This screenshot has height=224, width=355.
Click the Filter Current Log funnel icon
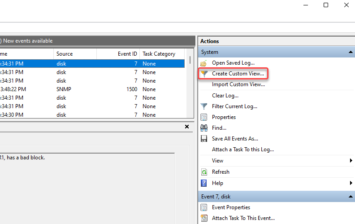204,106
